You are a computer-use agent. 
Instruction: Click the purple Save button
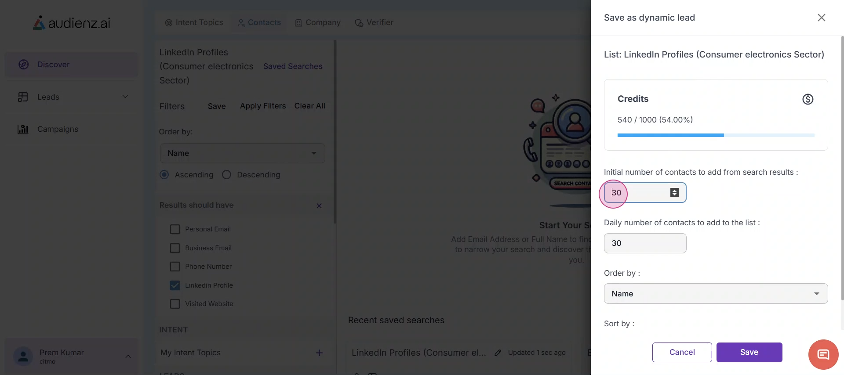click(x=749, y=352)
